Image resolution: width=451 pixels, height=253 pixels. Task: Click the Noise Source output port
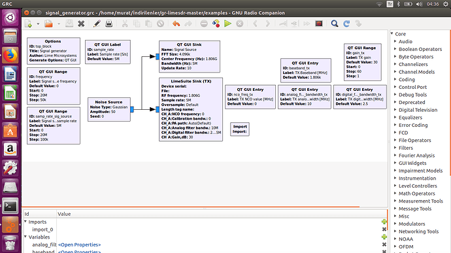pos(132,109)
